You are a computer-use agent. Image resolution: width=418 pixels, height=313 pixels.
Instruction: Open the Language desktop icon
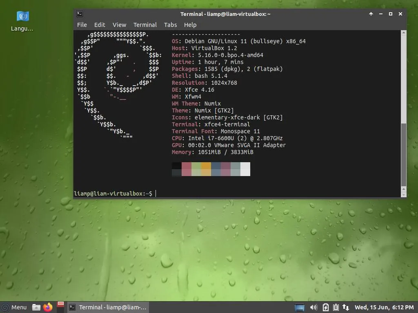(x=22, y=21)
